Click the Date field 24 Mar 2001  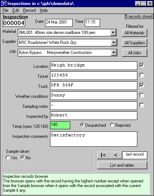pos(59,23)
